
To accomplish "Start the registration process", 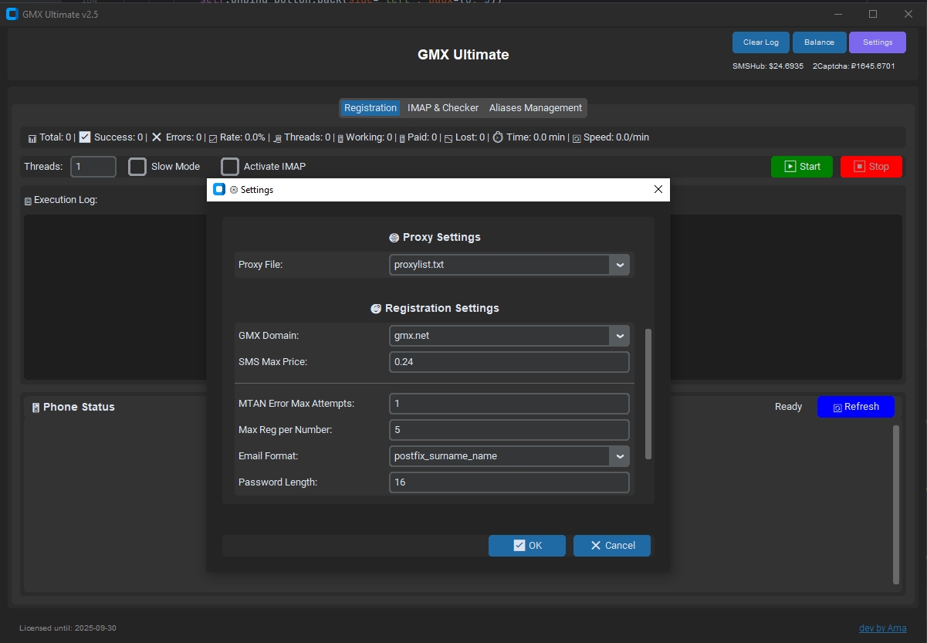I will (x=802, y=167).
